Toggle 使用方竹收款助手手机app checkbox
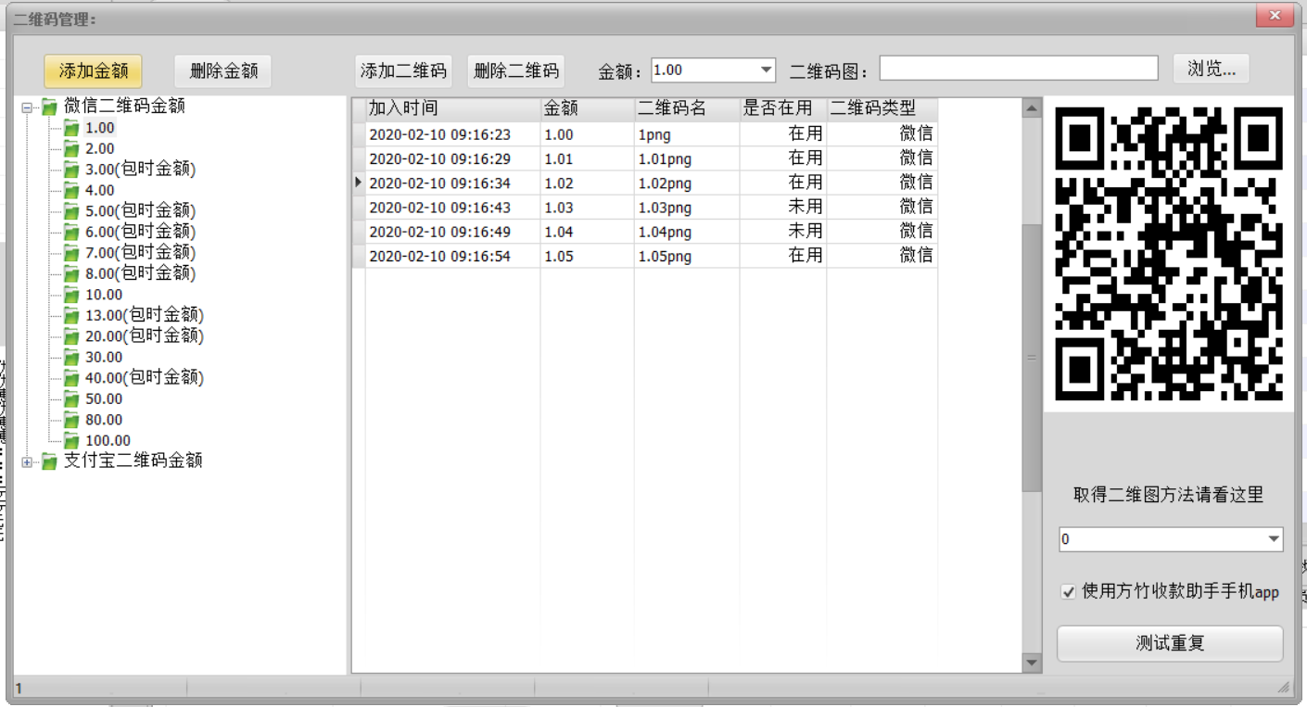 click(x=1069, y=592)
